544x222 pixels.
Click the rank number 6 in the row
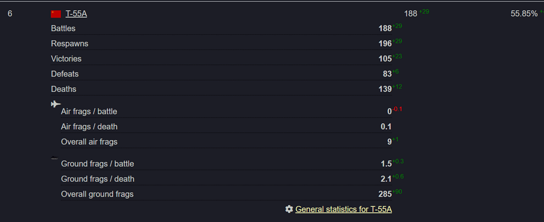point(10,14)
